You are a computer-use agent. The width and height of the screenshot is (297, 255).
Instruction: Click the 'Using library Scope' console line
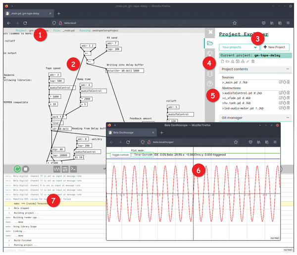(25, 226)
